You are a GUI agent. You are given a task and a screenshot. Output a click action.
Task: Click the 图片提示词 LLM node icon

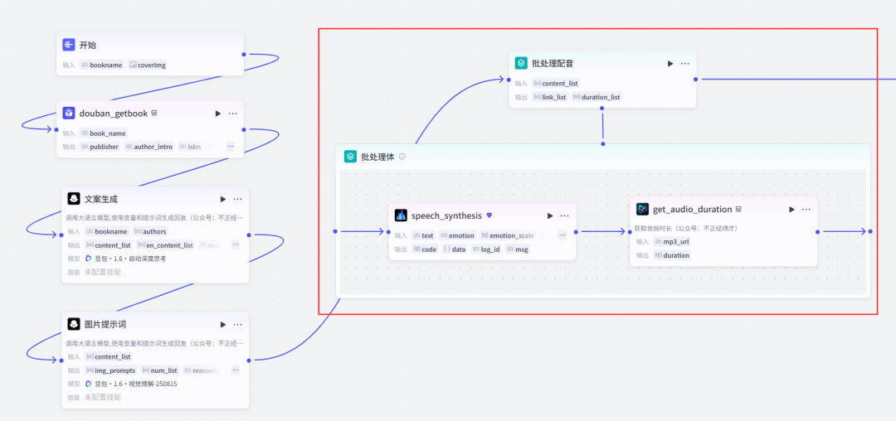(73, 324)
